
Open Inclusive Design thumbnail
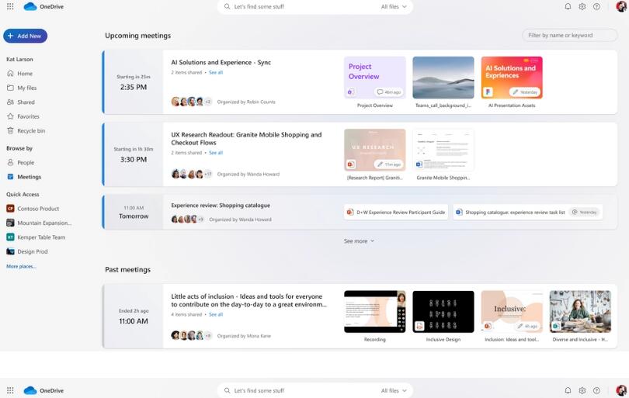[443, 312]
